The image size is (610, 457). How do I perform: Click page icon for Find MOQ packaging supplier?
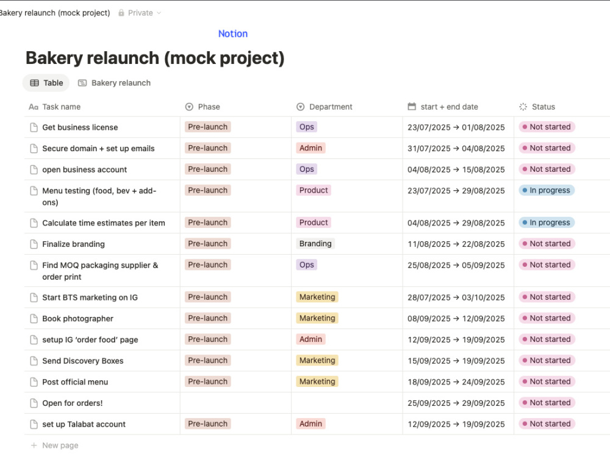pyautogui.click(x=34, y=265)
